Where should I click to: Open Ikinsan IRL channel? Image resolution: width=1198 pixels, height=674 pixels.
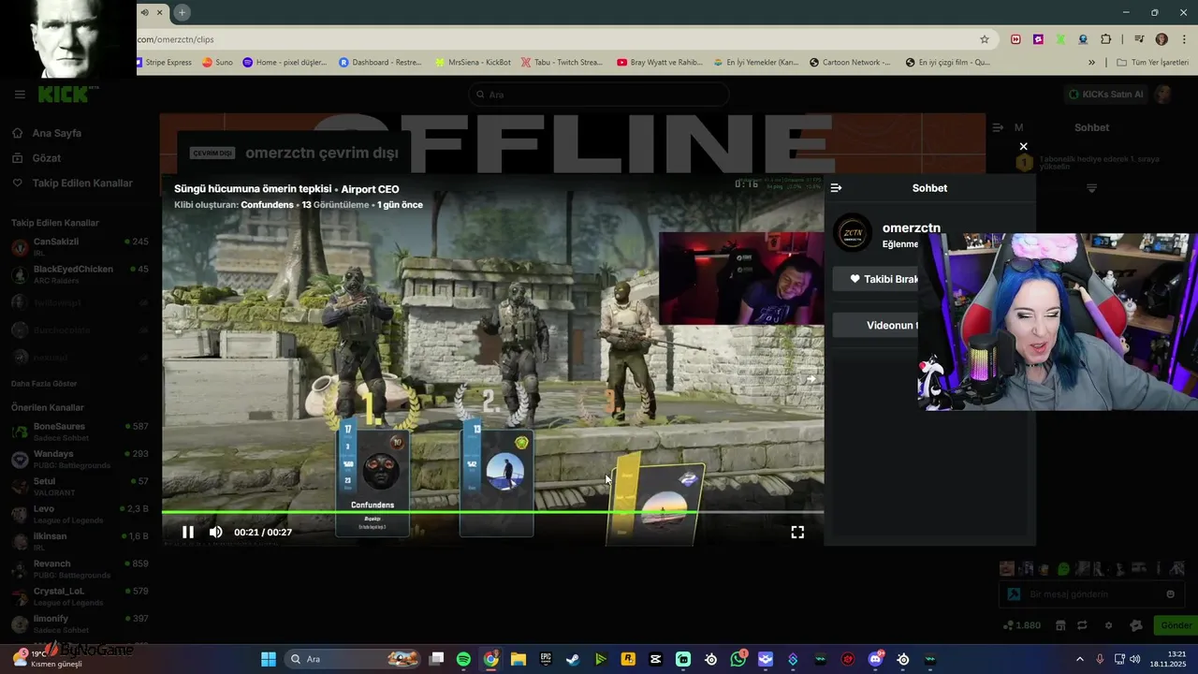pos(80,541)
